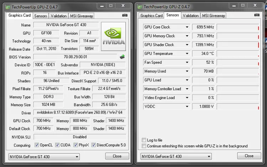
Task: Close right GPU-Z window via title bar X
Action: pyautogui.click(x=255, y=5)
